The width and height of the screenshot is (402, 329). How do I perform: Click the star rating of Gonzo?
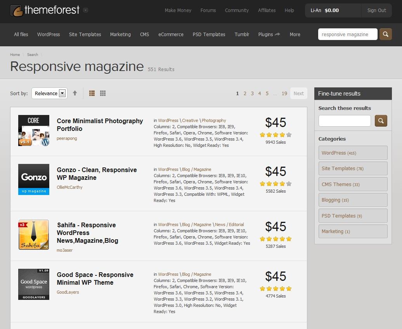(276, 184)
